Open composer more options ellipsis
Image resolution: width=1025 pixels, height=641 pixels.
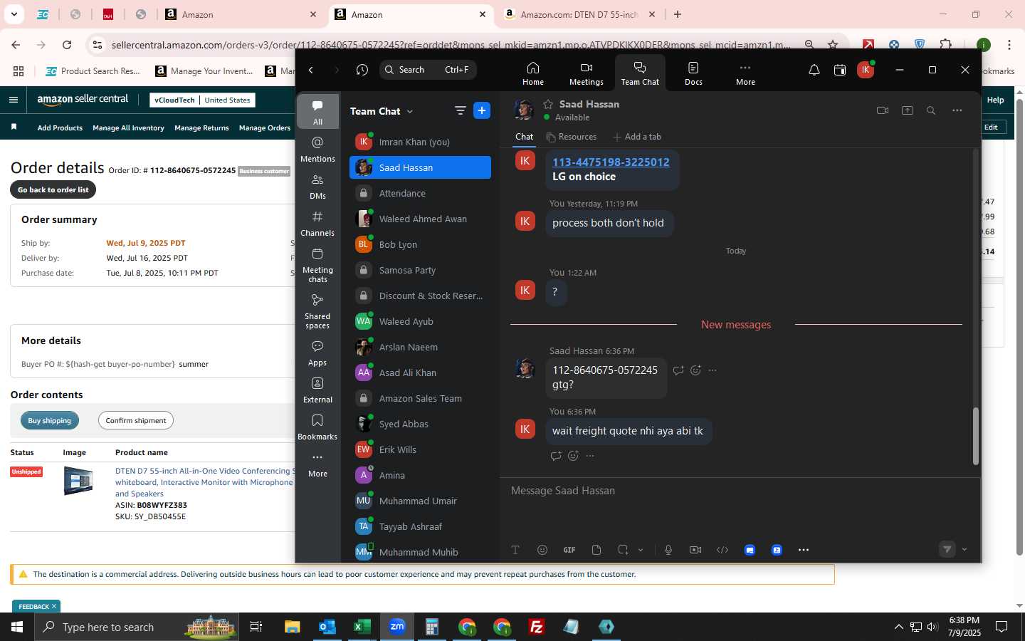pyautogui.click(x=804, y=550)
